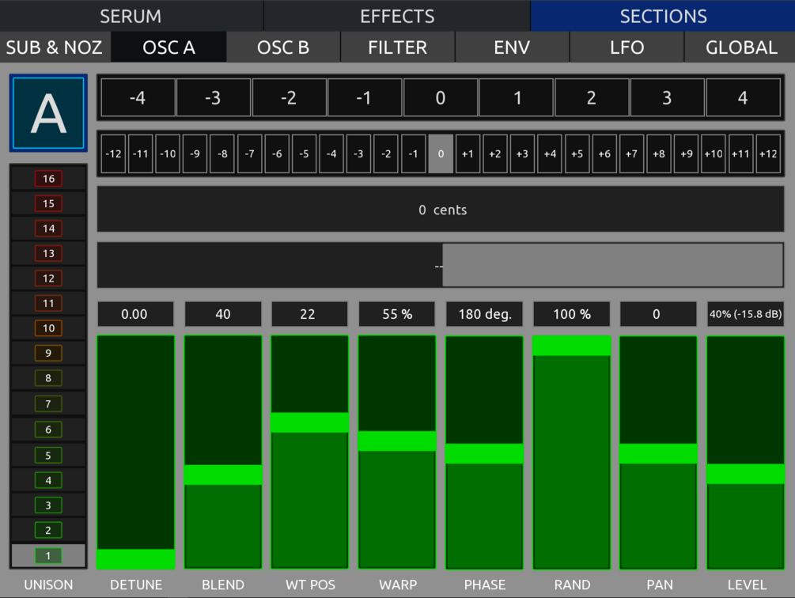Set unison voices to 14
The width and height of the screenshot is (795, 598).
coord(48,228)
